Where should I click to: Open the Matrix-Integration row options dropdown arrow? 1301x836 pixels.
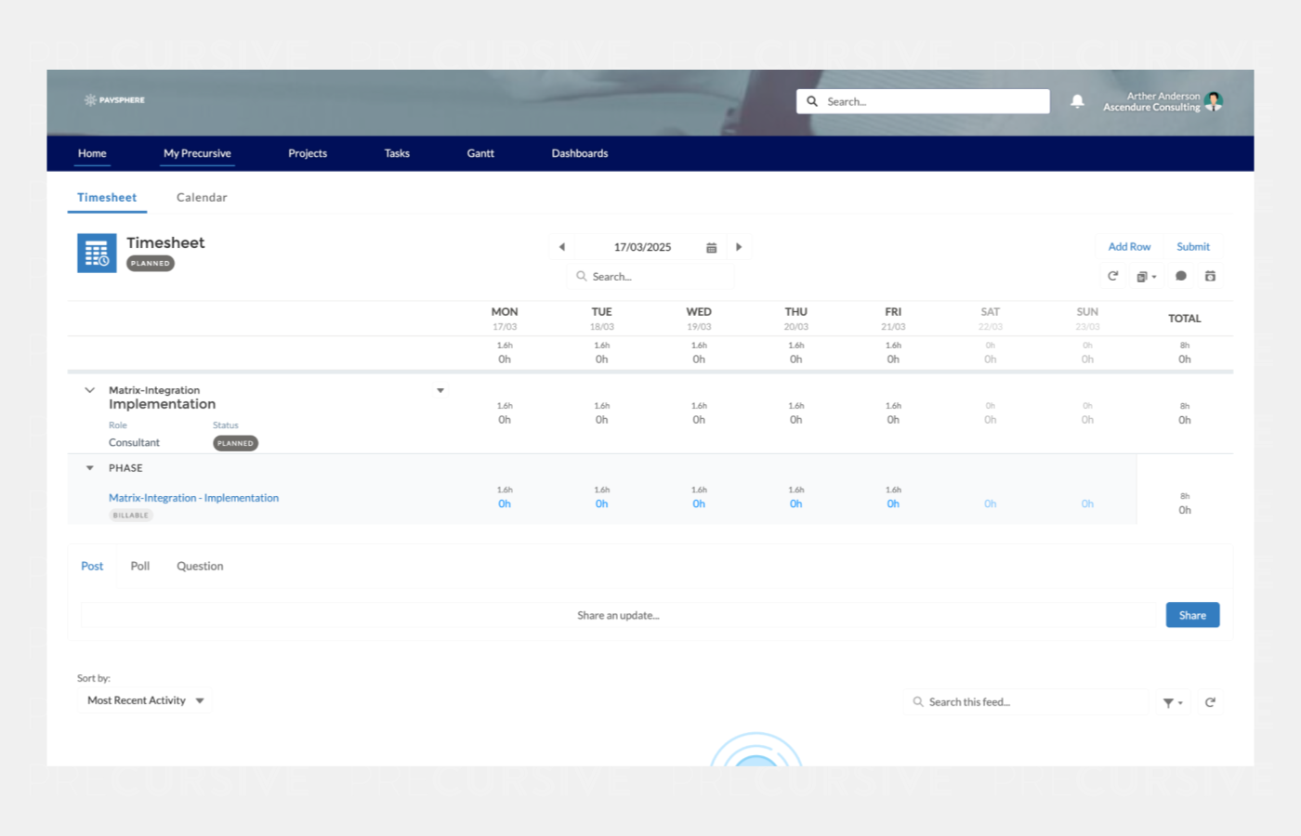440,390
